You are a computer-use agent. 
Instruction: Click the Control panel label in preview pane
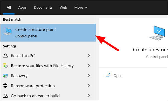(157, 57)
